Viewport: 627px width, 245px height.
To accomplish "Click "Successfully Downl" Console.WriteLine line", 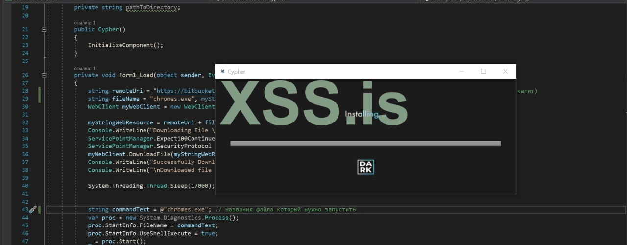I will 151,162.
